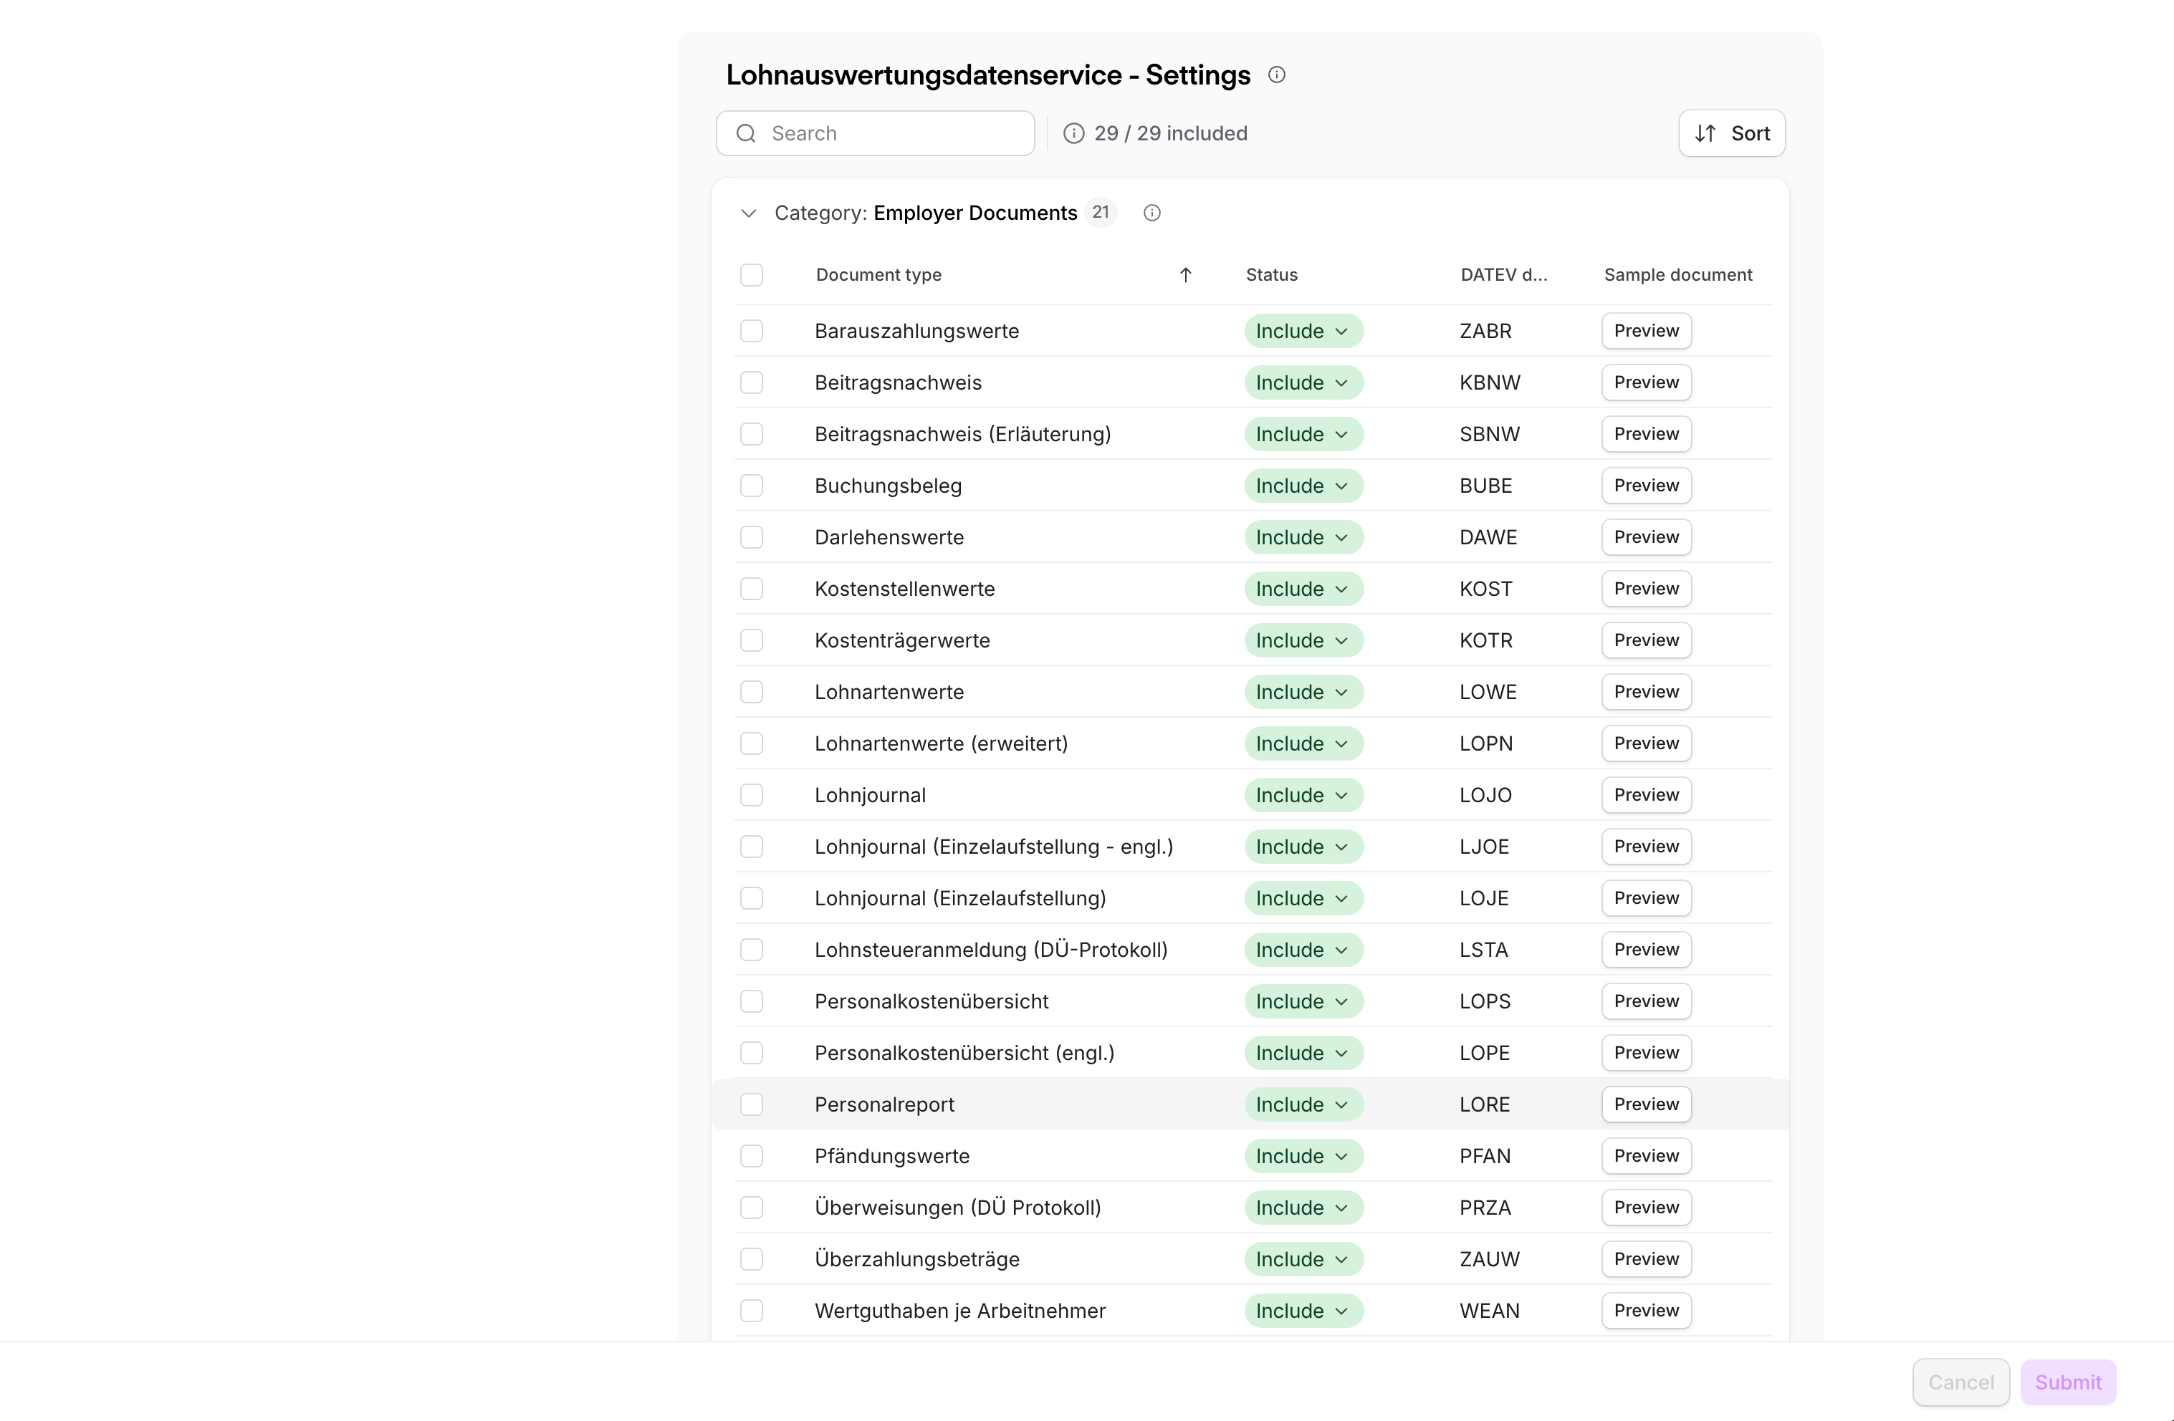The width and height of the screenshot is (2174, 1421).
Task: Focus the Search input field
Action: pyautogui.click(x=874, y=133)
